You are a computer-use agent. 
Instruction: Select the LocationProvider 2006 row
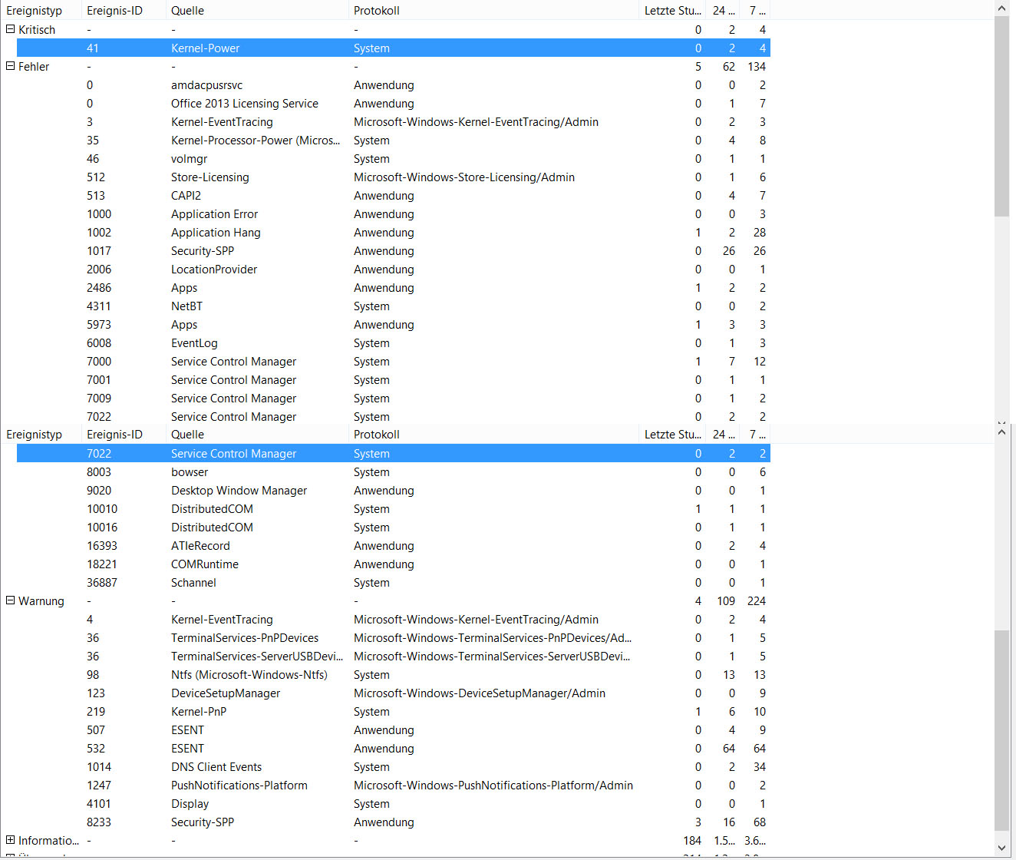tap(393, 269)
